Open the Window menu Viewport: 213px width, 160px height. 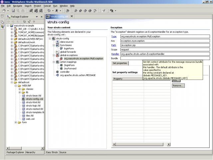[x=64, y=6]
